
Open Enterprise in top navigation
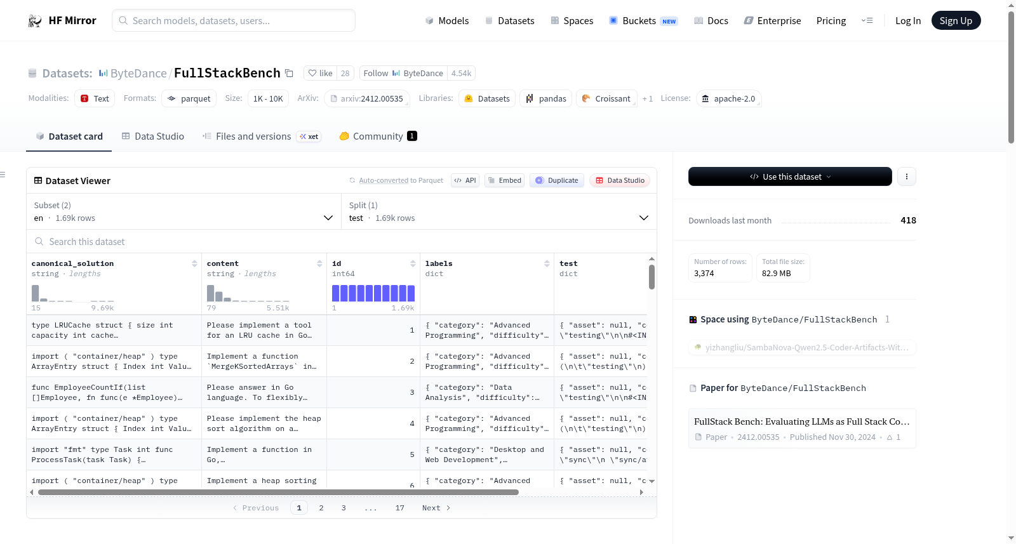coord(772,21)
